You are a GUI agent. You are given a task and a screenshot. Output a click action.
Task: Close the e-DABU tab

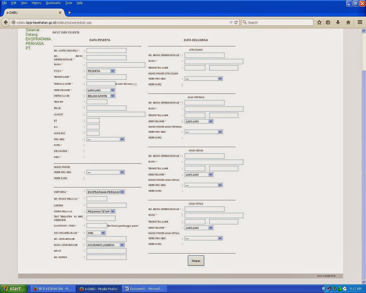pyautogui.click(x=60, y=13)
